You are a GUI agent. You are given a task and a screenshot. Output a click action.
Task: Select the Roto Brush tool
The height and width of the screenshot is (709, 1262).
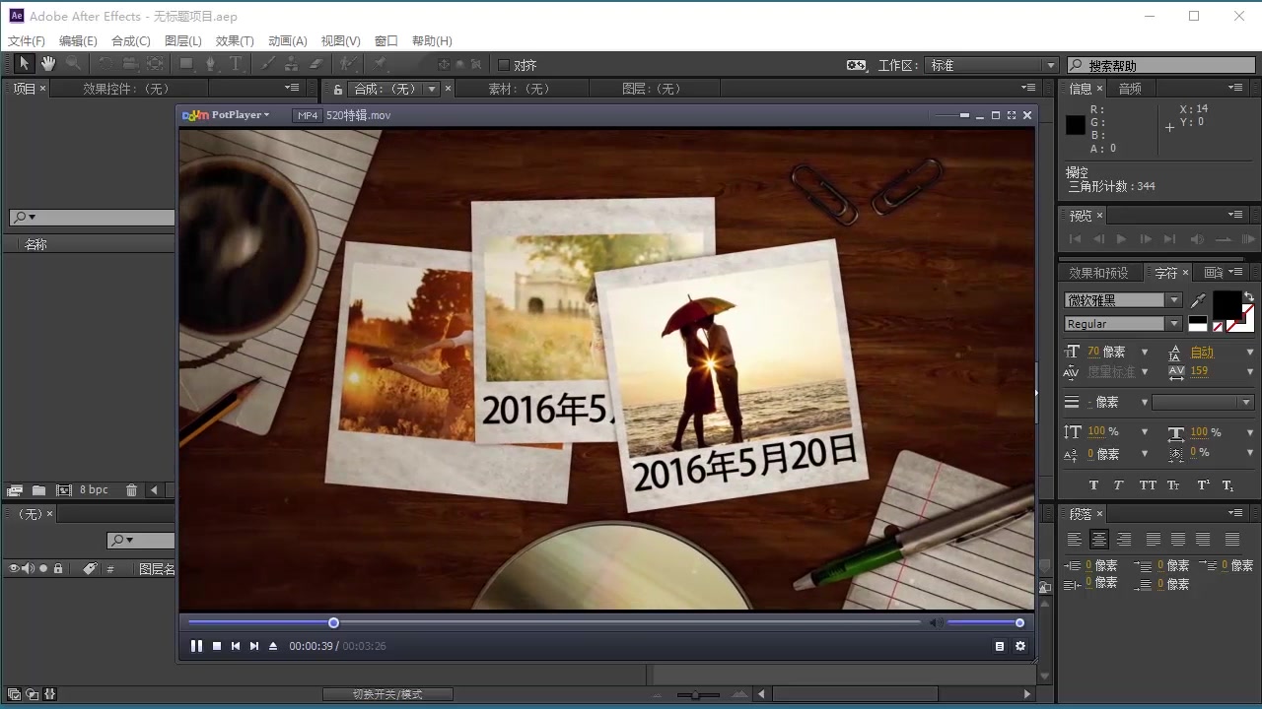coord(347,64)
